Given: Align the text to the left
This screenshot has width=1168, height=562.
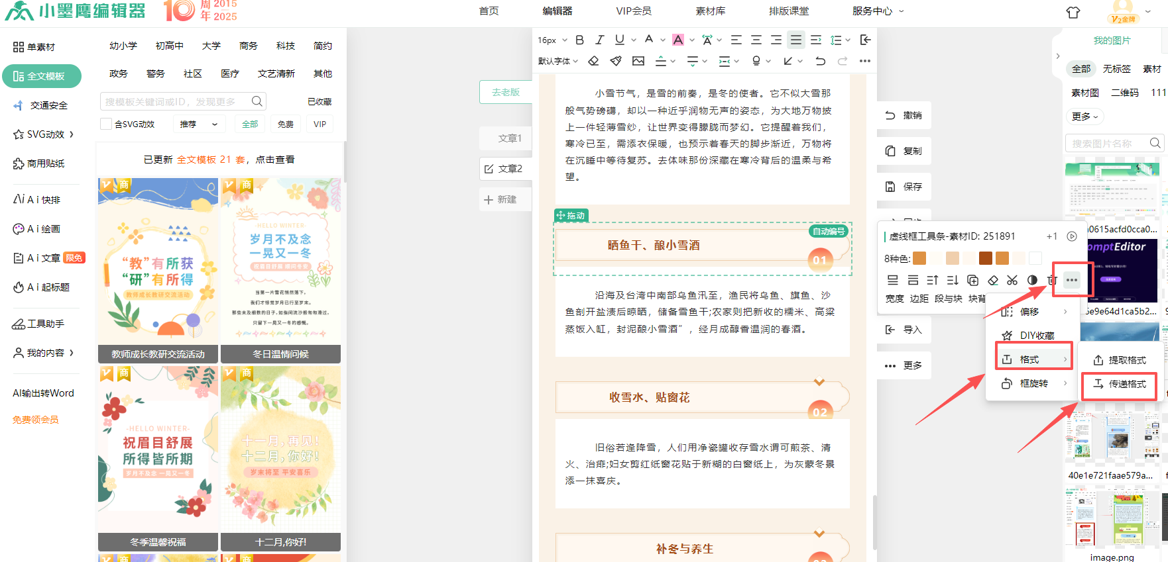Looking at the screenshot, I should [736, 40].
